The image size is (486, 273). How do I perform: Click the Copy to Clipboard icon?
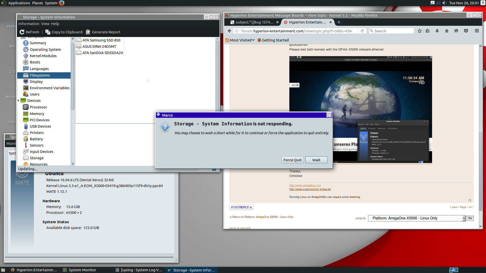click(48, 32)
